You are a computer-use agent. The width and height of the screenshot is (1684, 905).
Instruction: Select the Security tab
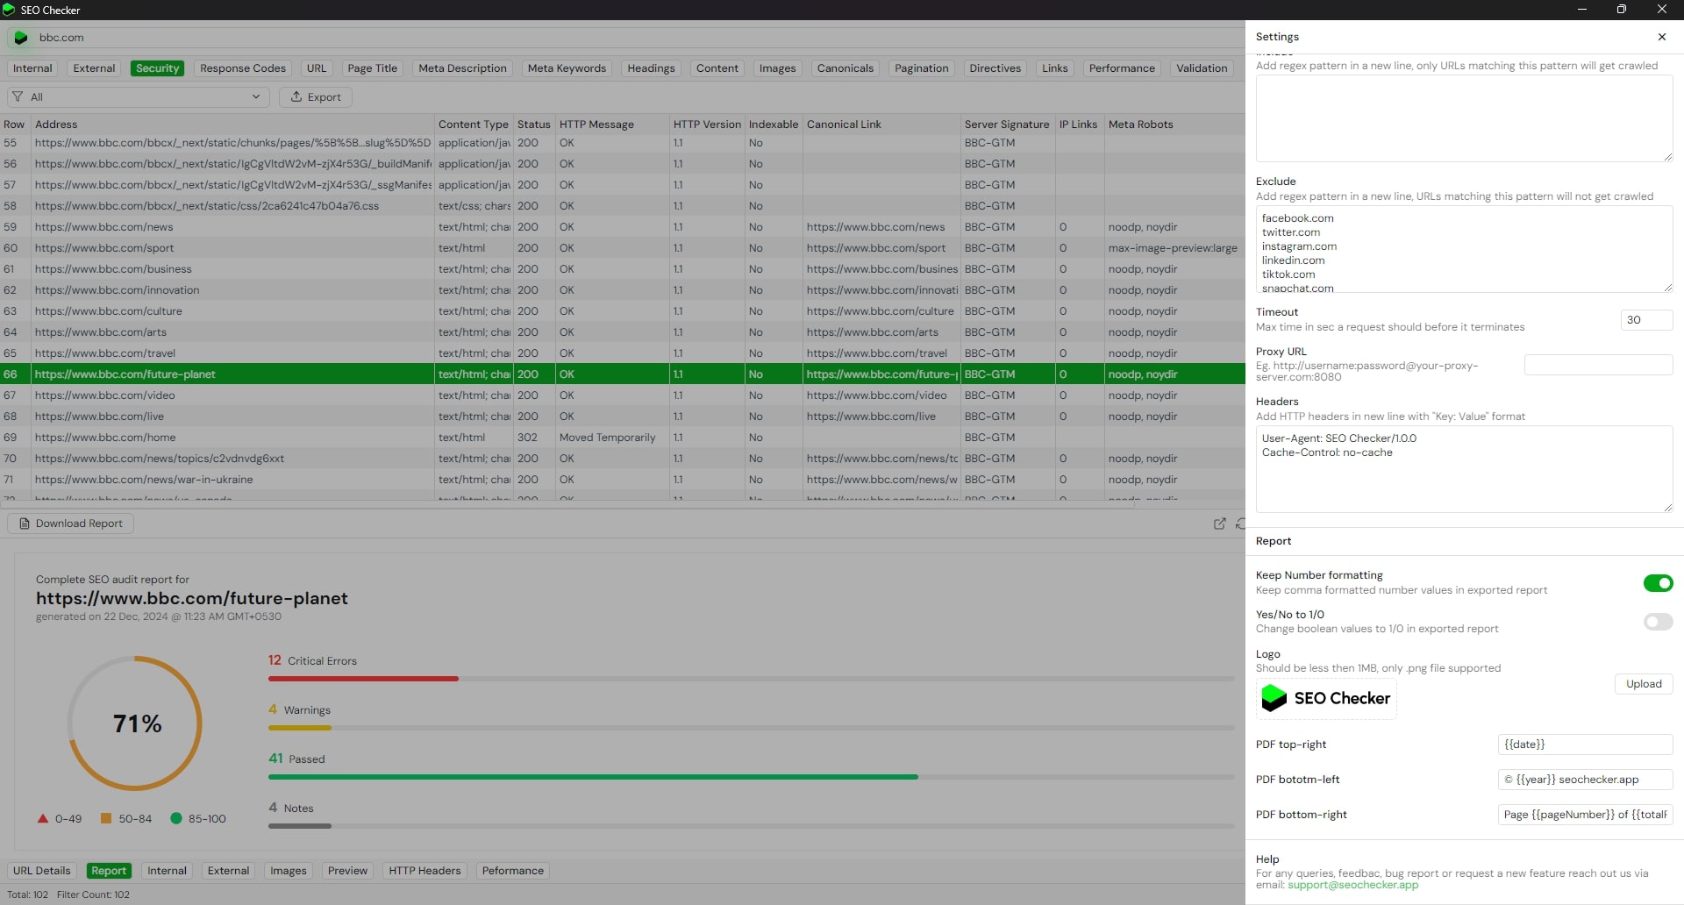point(158,68)
